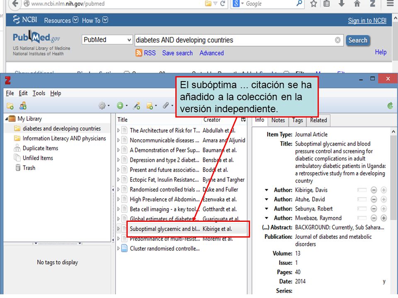Add author after Mwebaze, Raymond with plus button
The image size is (398, 298).
pyautogui.click(x=383, y=218)
